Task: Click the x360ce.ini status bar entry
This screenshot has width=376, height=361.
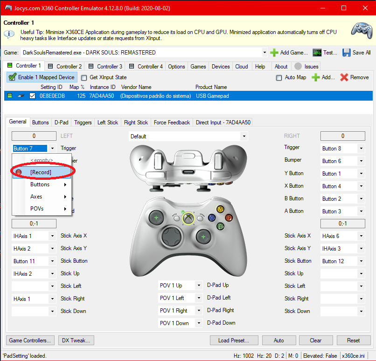Action: (x=353, y=356)
